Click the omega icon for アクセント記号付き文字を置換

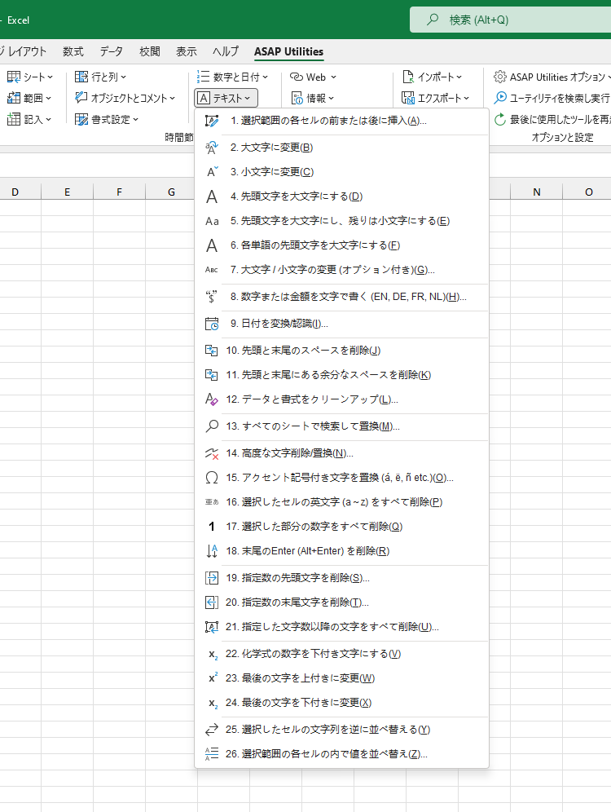coord(212,478)
